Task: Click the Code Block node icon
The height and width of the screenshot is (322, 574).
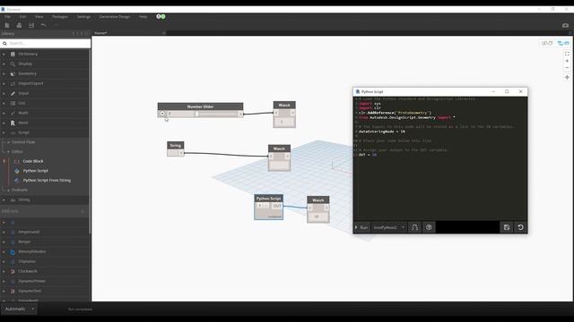Action: pos(17,161)
